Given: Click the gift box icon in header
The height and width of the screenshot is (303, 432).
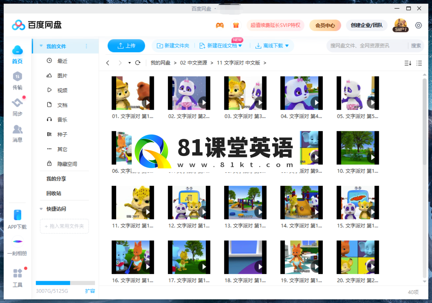Looking at the screenshot, I should (236, 25).
